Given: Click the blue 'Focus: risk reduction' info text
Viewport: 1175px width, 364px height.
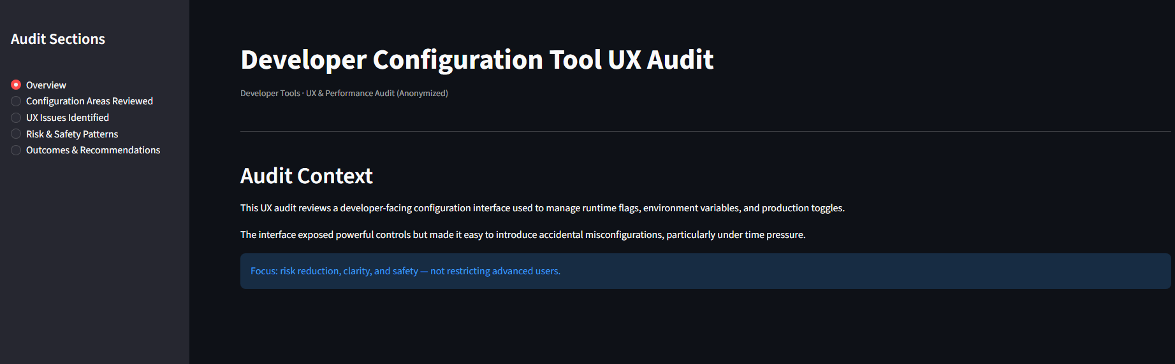Looking at the screenshot, I should coord(405,271).
